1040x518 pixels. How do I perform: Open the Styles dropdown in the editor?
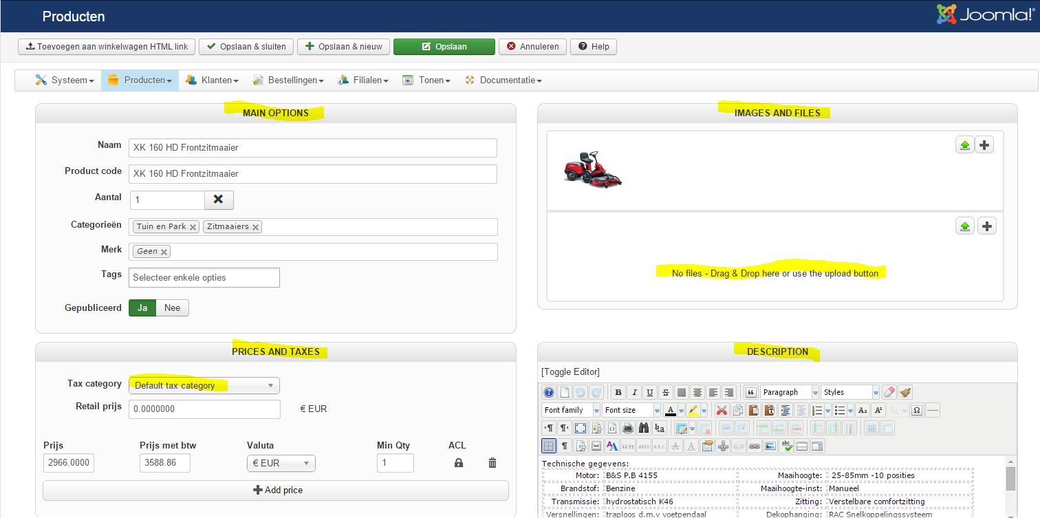click(x=850, y=392)
